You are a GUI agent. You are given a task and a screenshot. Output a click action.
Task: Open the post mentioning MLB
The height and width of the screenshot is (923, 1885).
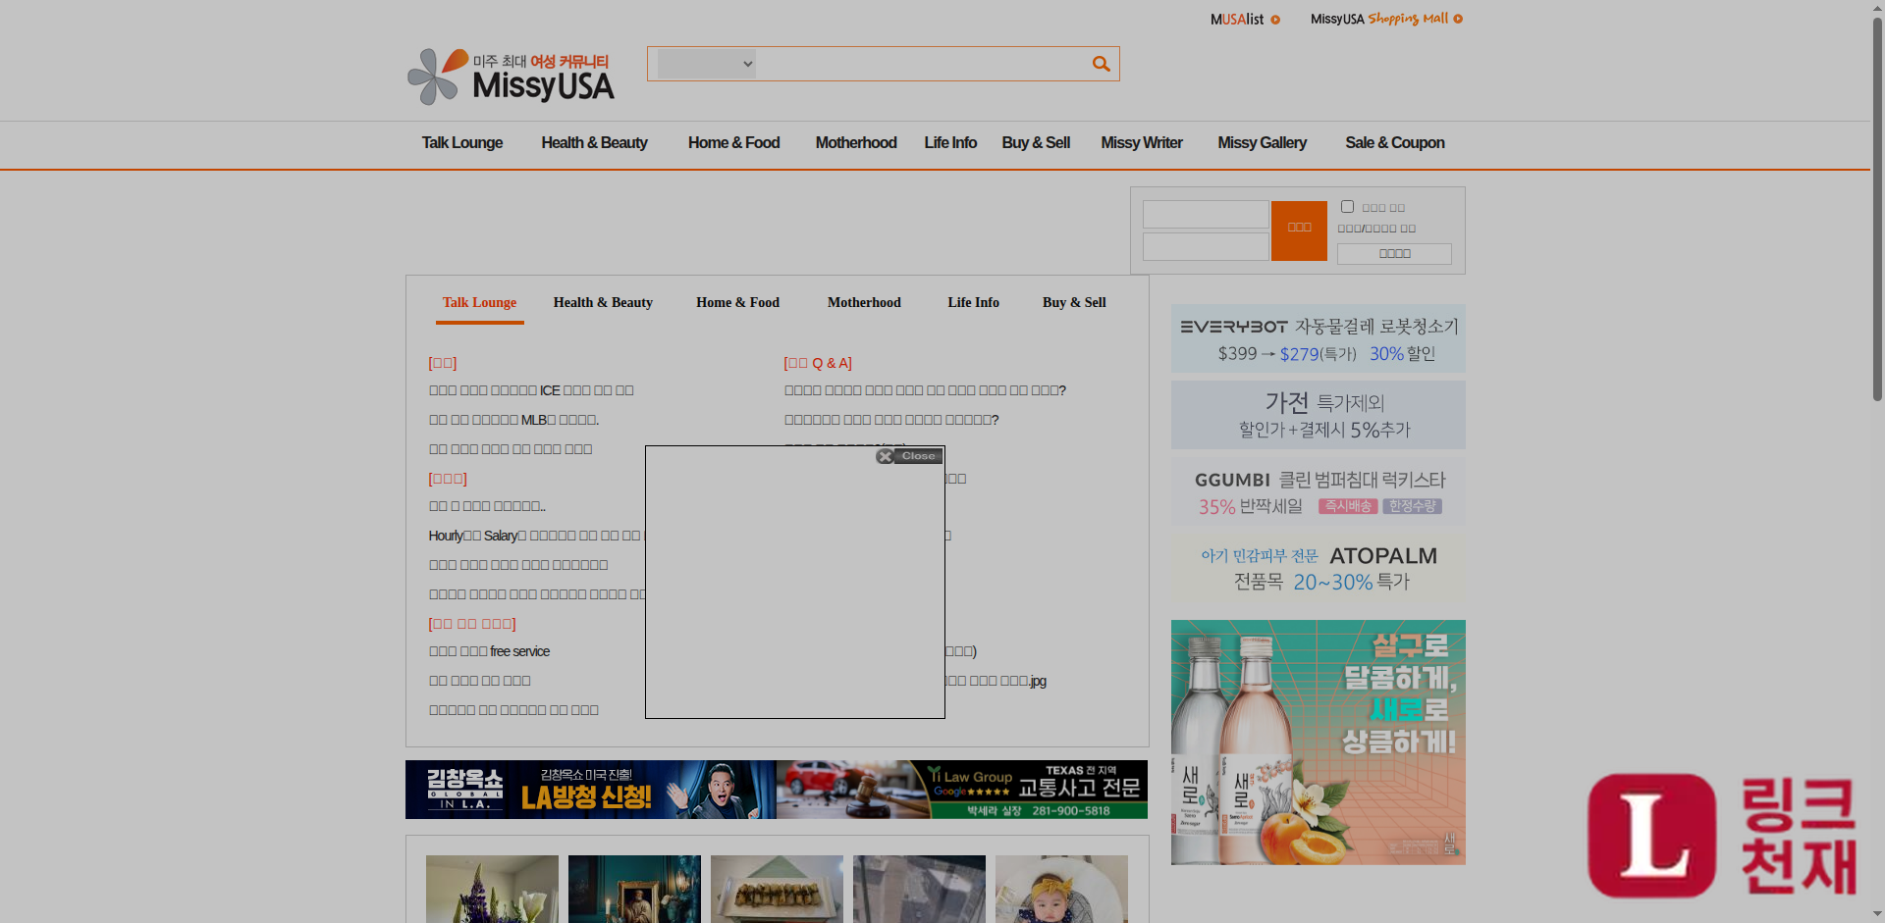point(513,420)
